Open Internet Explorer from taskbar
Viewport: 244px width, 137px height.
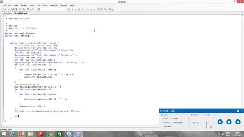(x=13, y=134)
